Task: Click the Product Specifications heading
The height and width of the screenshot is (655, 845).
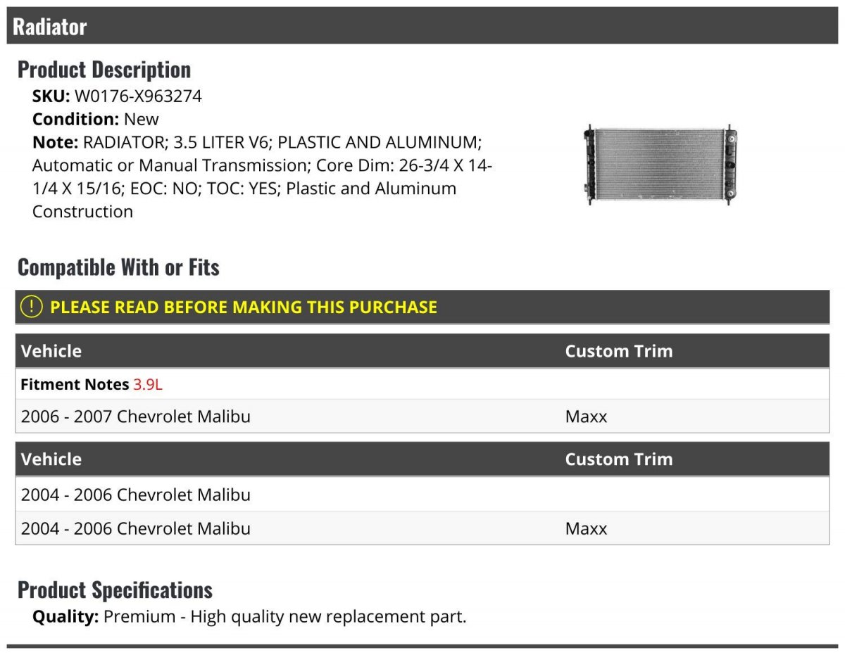Action: (x=115, y=590)
